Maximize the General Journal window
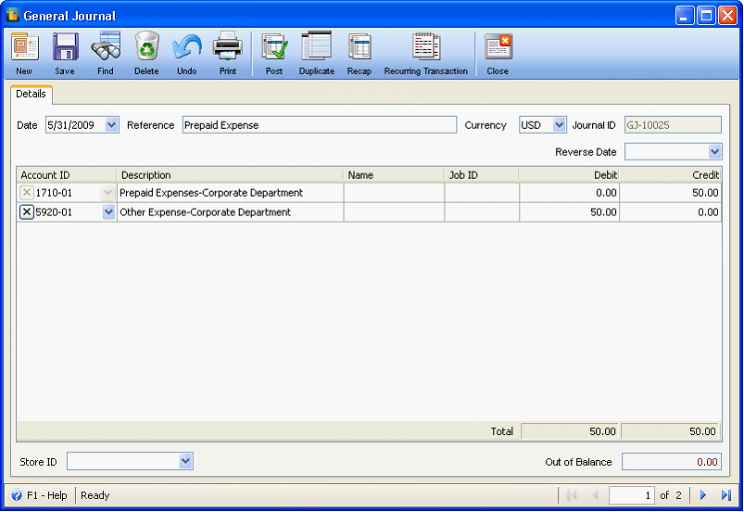Screen dimensions: 744x512 [x=706, y=15]
